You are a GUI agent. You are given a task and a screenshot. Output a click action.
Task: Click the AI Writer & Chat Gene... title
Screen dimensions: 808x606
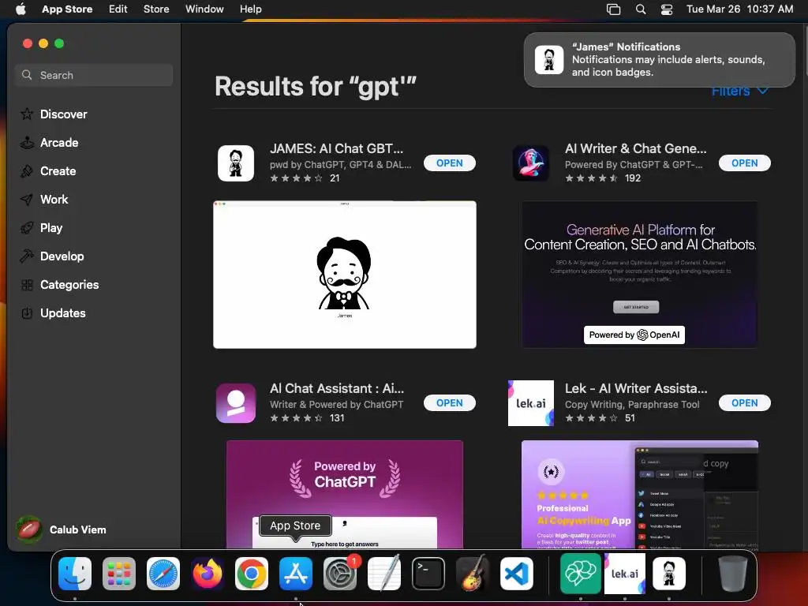[x=636, y=148]
